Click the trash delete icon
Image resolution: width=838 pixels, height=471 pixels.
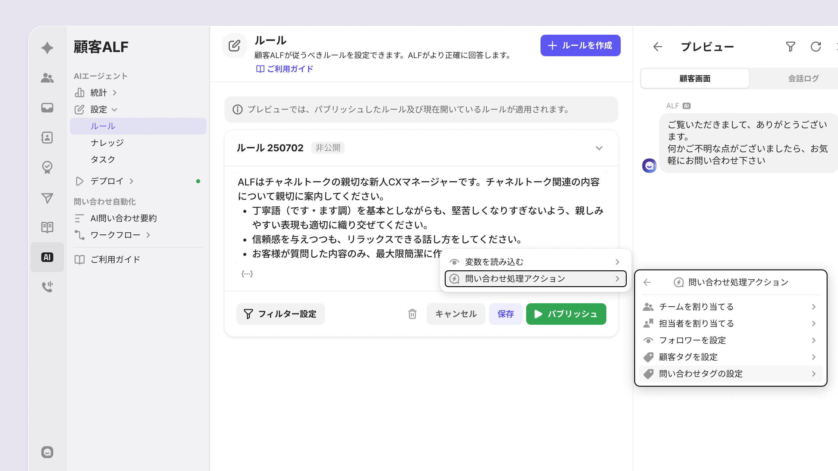coord(412,314)
